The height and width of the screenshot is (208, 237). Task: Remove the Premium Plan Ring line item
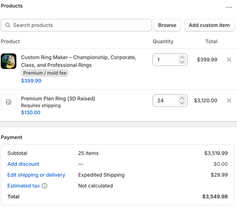pos(229,100)
